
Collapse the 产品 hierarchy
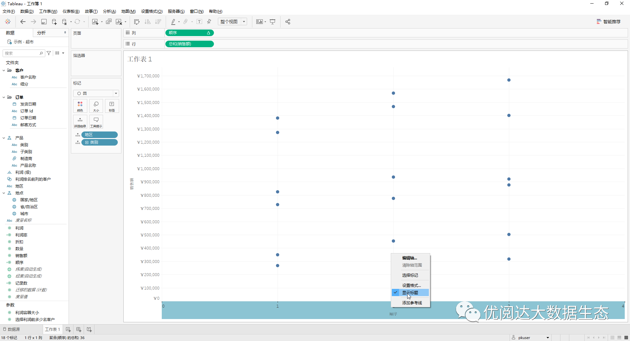4,138
